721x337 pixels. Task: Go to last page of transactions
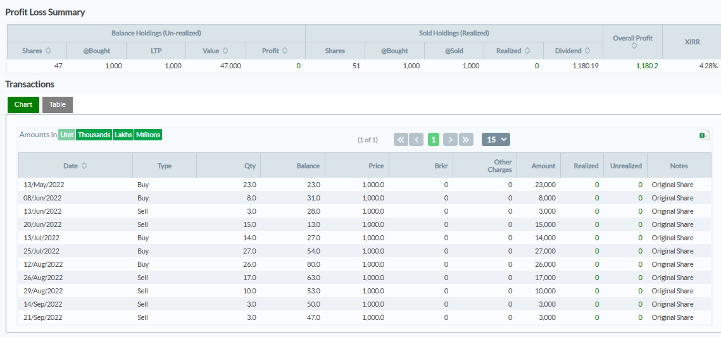467,140
